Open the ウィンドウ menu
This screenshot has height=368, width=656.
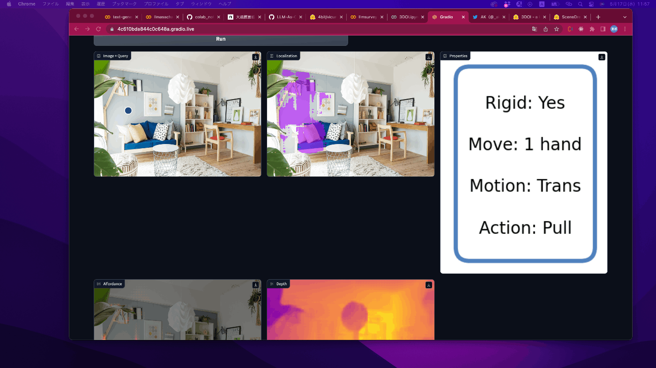click(x=201, y=4)
